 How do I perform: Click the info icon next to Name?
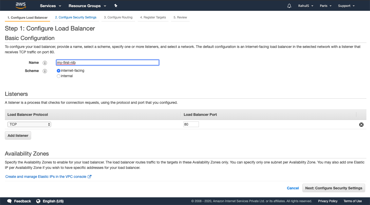click(45, 63)
